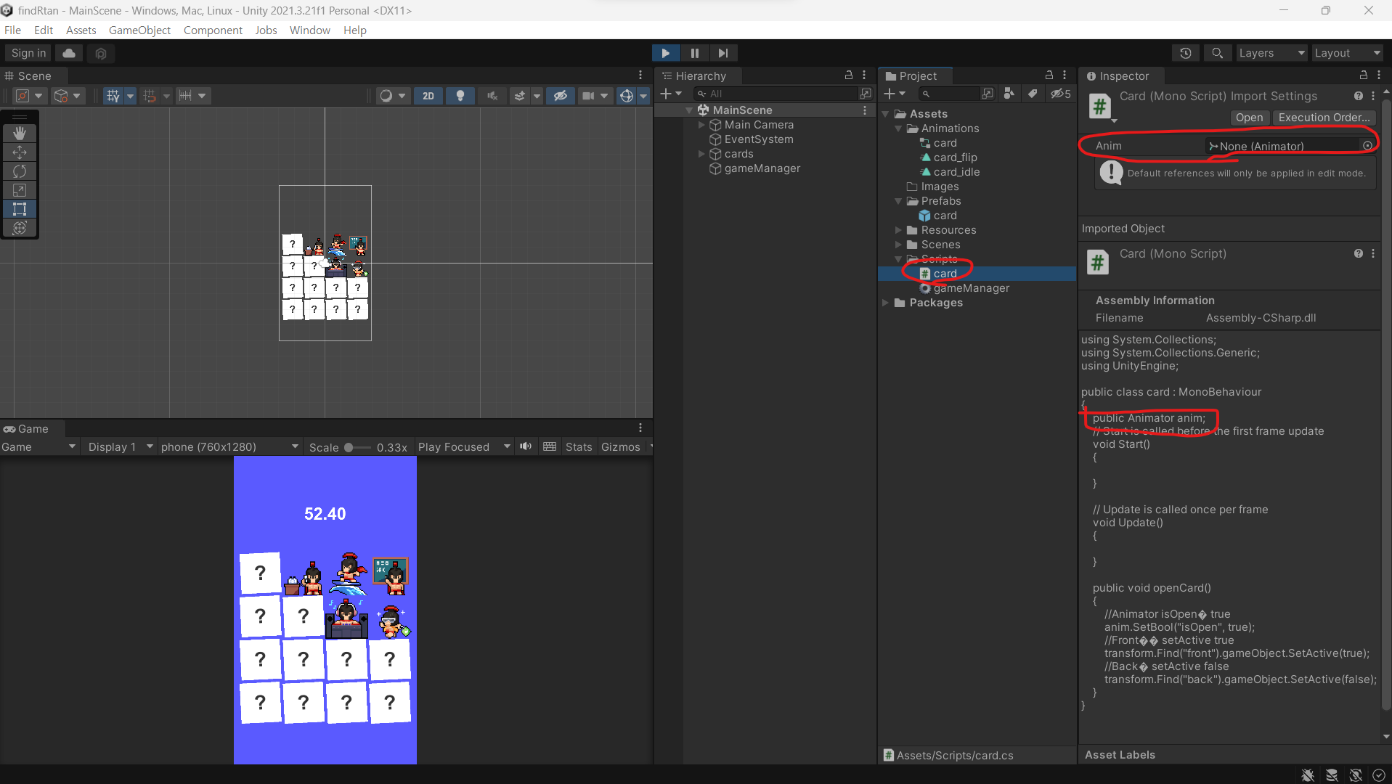The height and width of the screenshot is (784, 1392).
Task: Focus the Hierarchy search field
Action: (775, 94)
